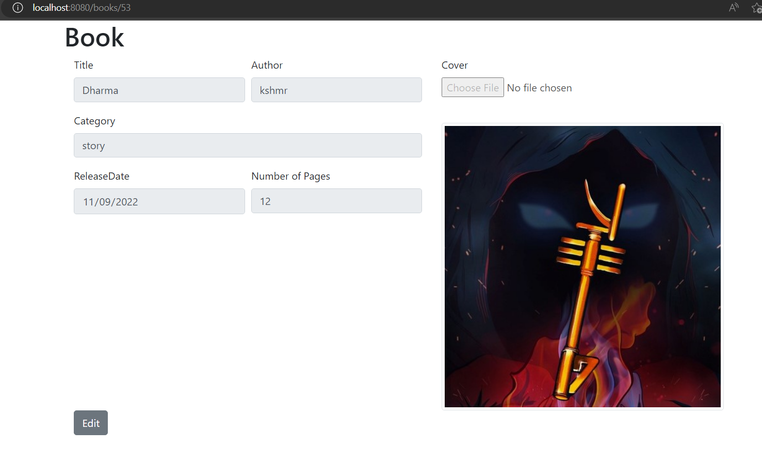
Task: Click the 'Author' label
Action: tap(267, 65)
